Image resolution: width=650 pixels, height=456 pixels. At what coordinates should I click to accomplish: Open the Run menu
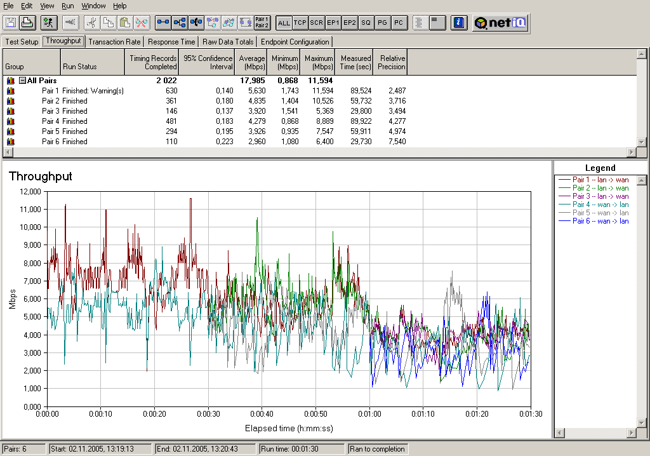(67, 6)
